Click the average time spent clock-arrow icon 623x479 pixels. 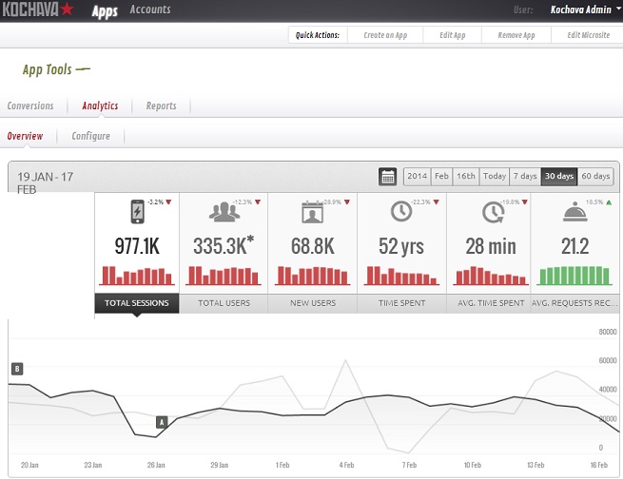click(x=493, y=212)
